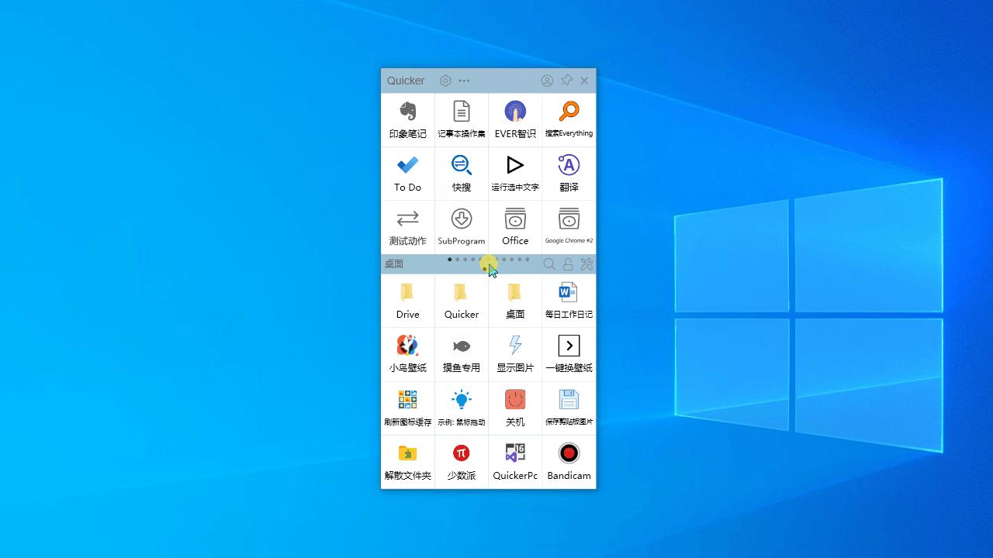Open Quicker settings via the gear icon
The width and height of the screenshot is (993, 558).
coord(445,81)
